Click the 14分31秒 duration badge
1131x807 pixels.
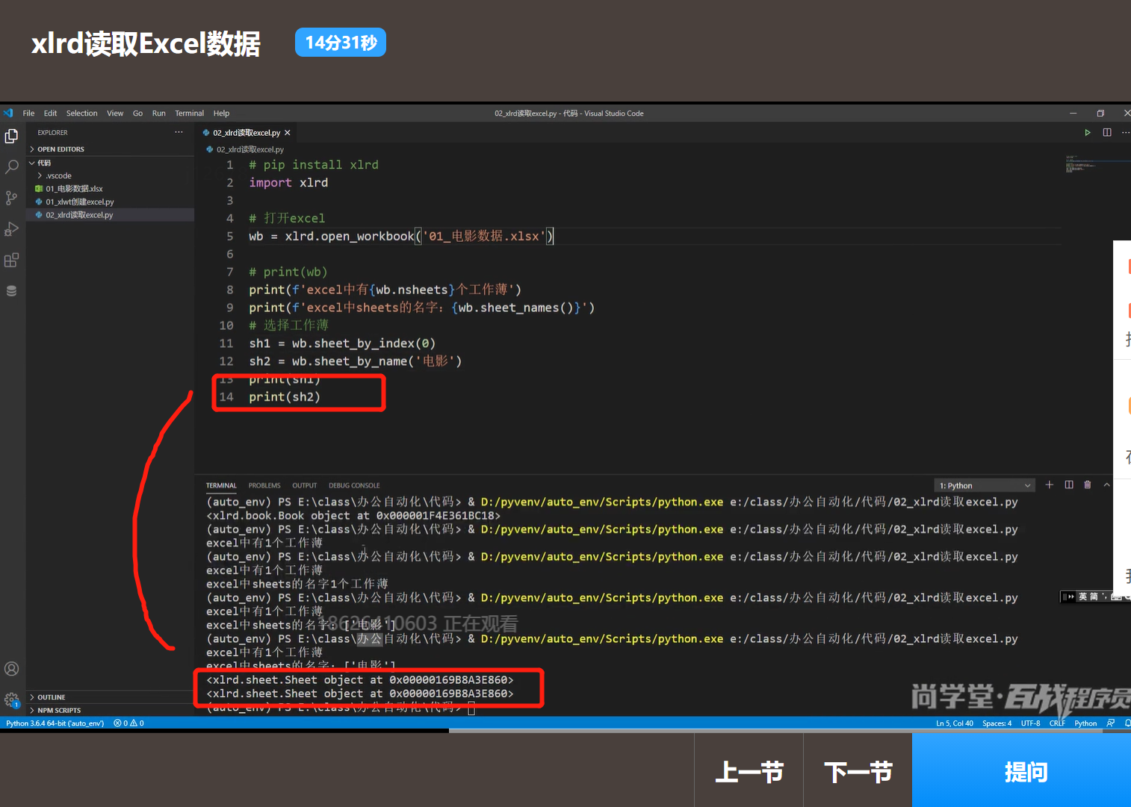point(341,43)
